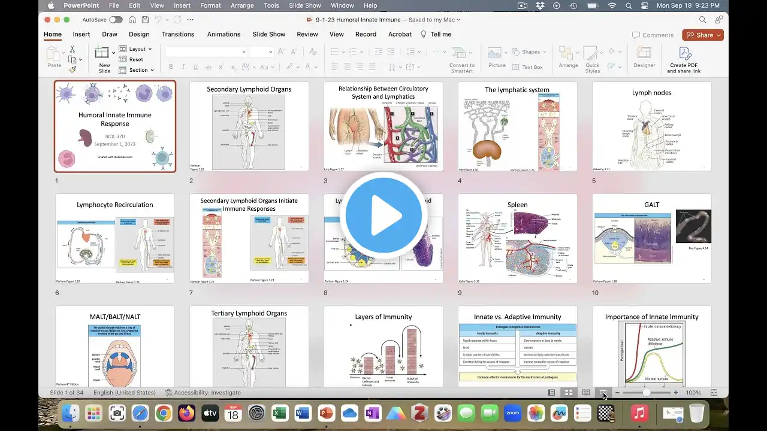Start Slide Show from status bar
Image resolution: width=767 pixels, height=431 pixels.
603,393
